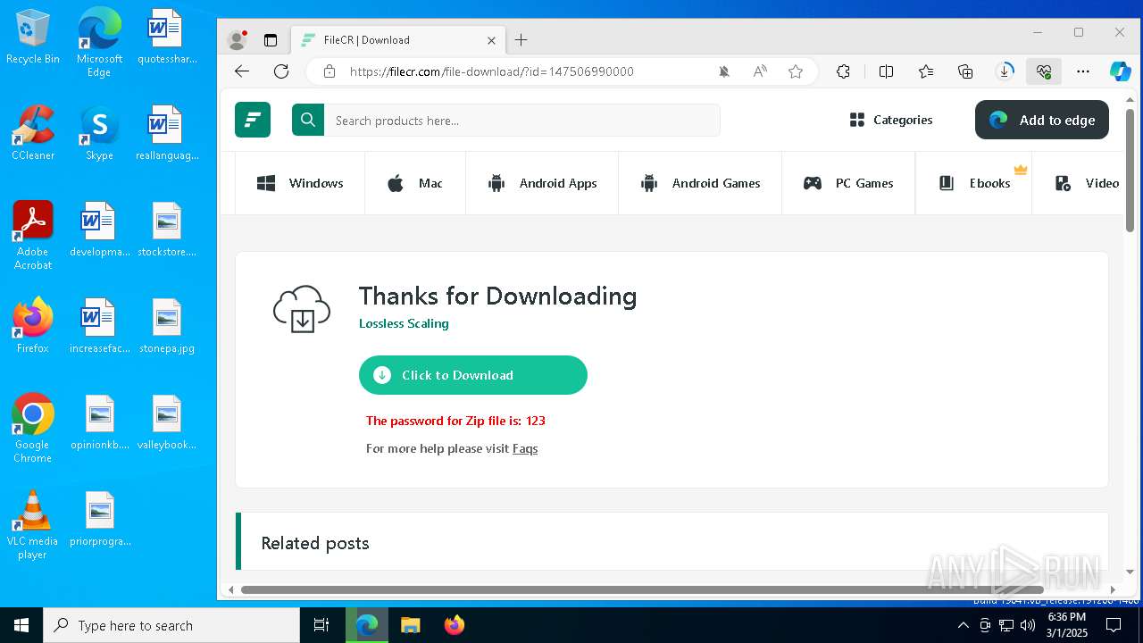
Task: Click the Lossless Scaling link
Action: point(404,323)
